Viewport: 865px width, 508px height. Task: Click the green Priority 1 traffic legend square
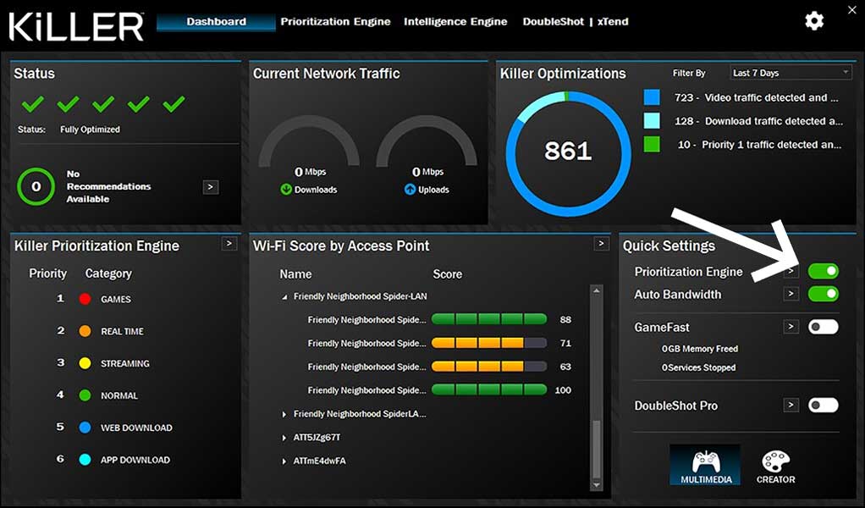[652, 145]
